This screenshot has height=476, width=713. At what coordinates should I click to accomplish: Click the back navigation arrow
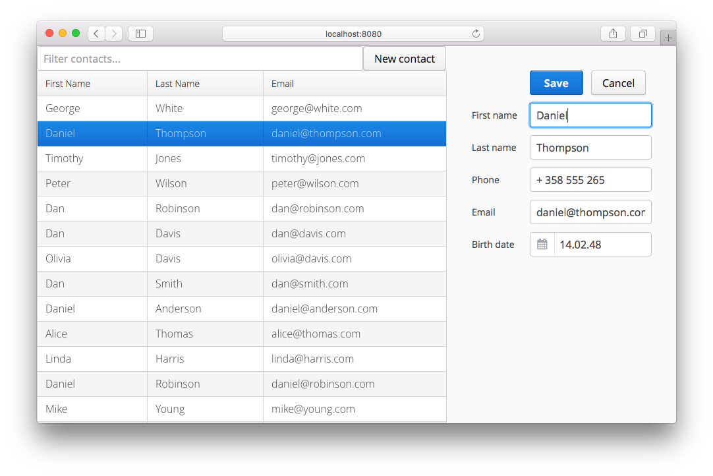point(96,33)
